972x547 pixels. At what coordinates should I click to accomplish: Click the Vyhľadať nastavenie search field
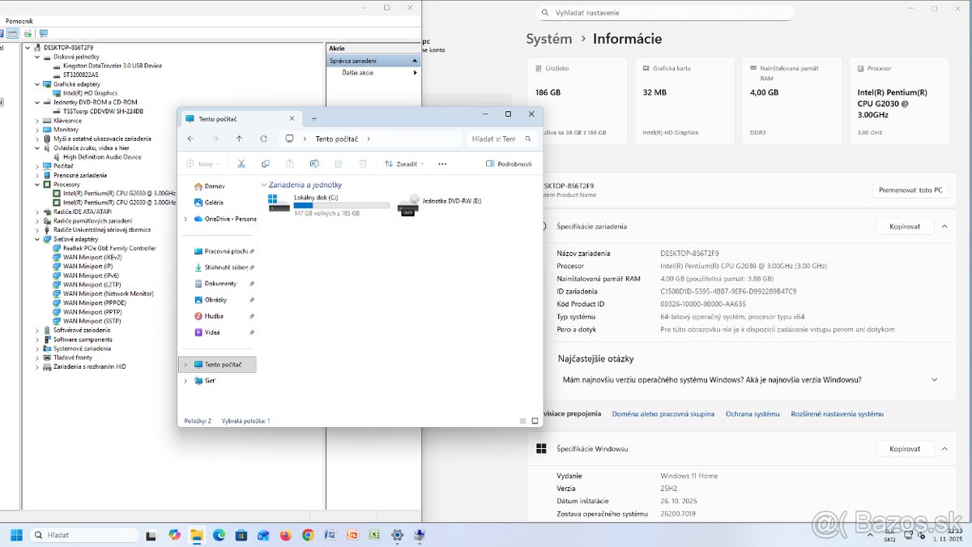tap(664, 12)
